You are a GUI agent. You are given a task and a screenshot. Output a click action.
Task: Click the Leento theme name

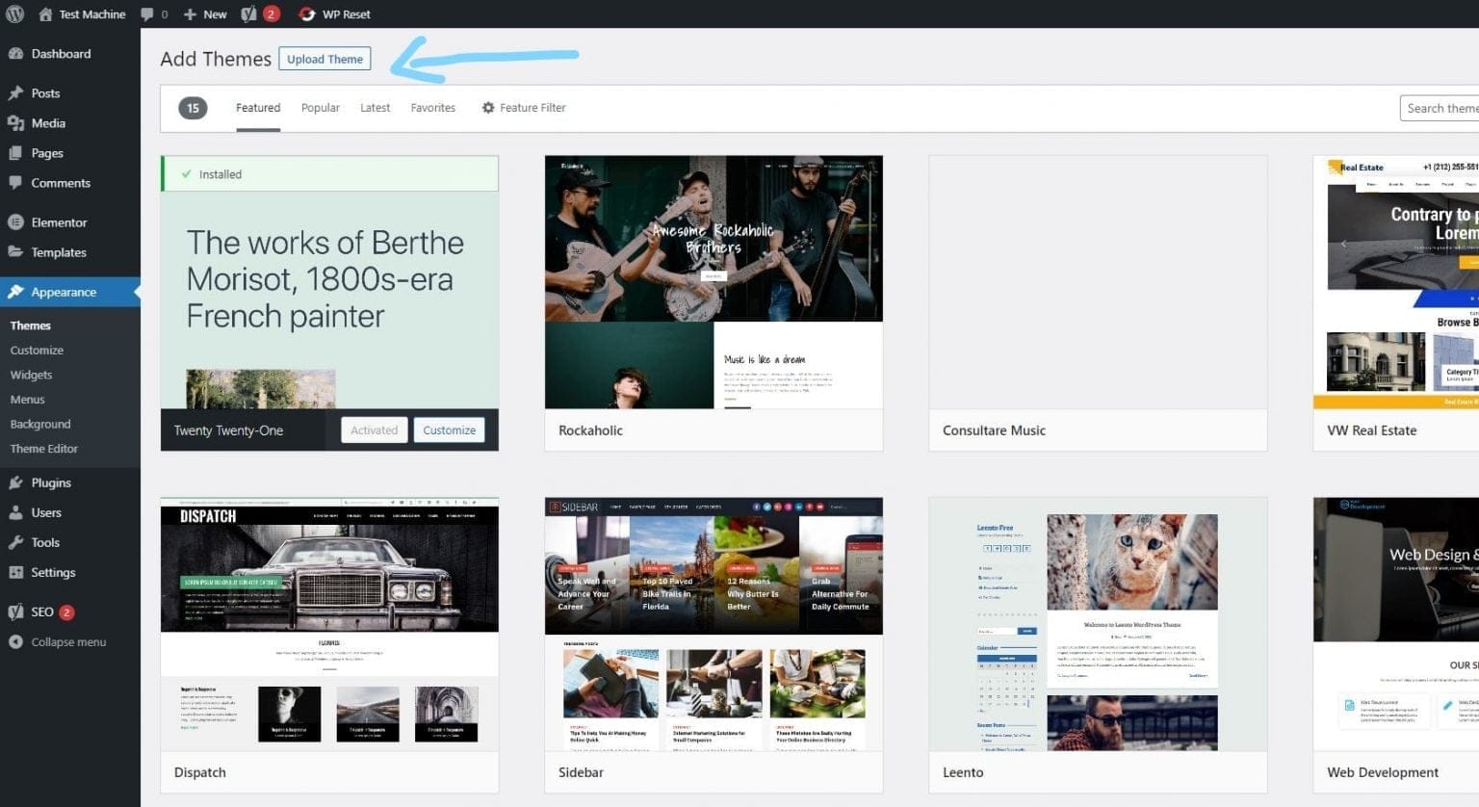point(963,772)
